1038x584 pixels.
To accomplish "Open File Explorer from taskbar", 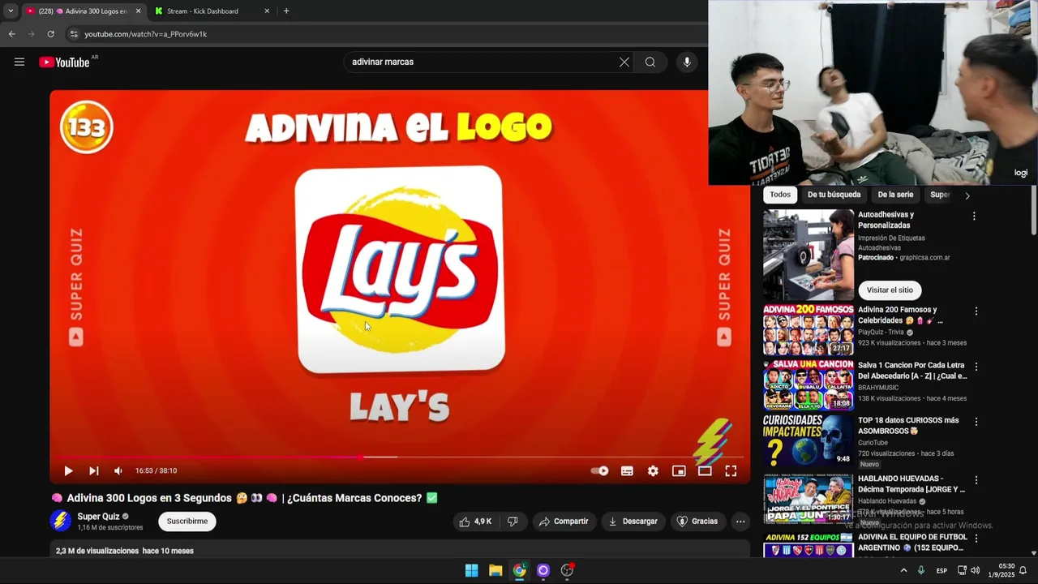I will click(495, 570).
